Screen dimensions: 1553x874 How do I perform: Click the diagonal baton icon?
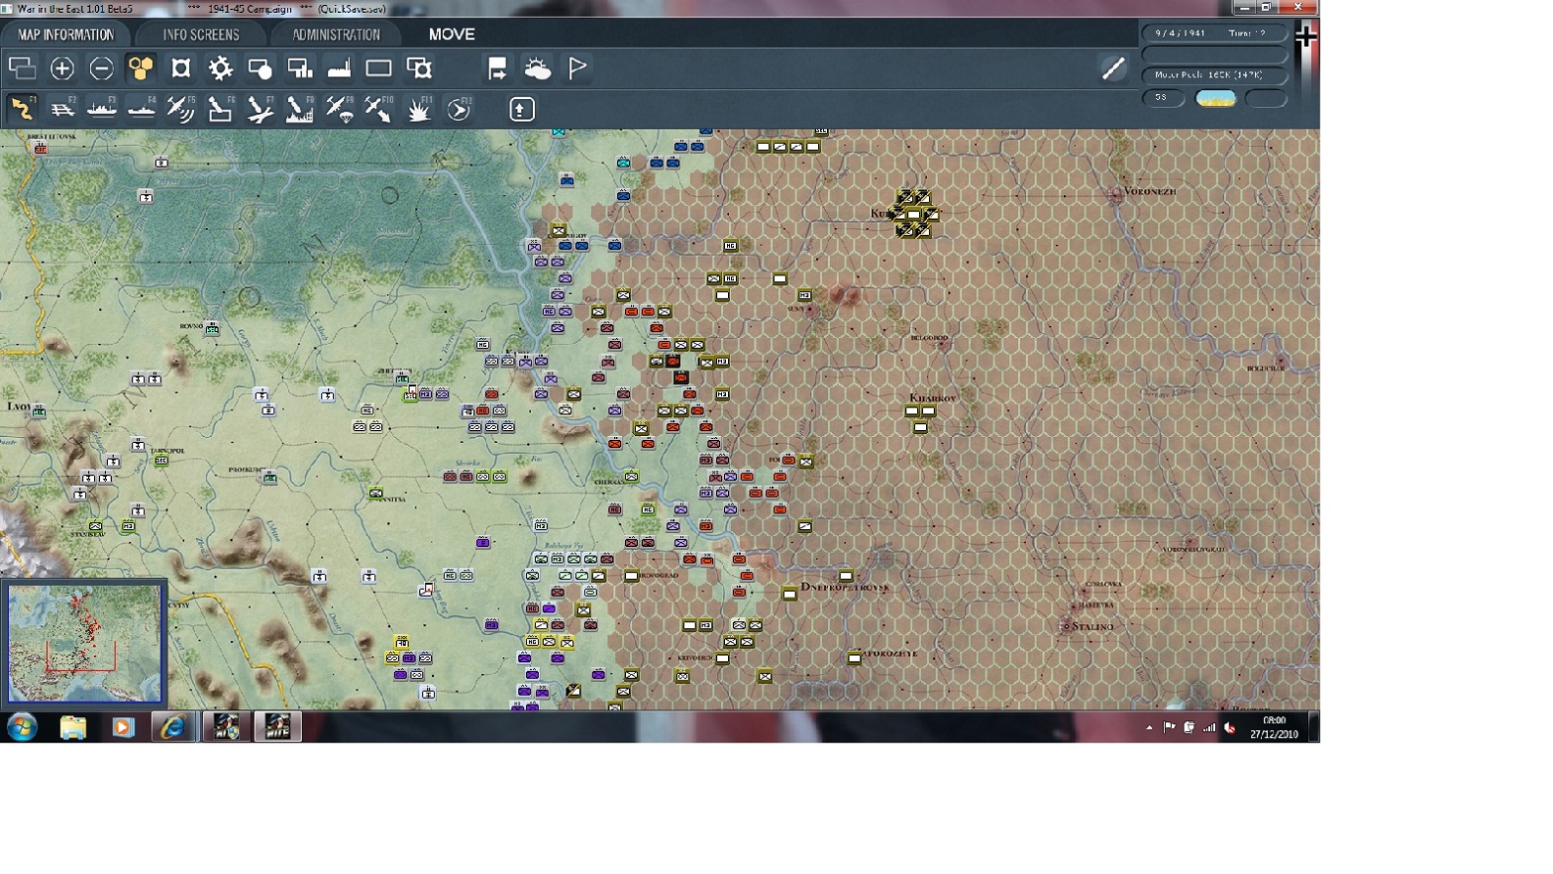(x=1113, y=68)
